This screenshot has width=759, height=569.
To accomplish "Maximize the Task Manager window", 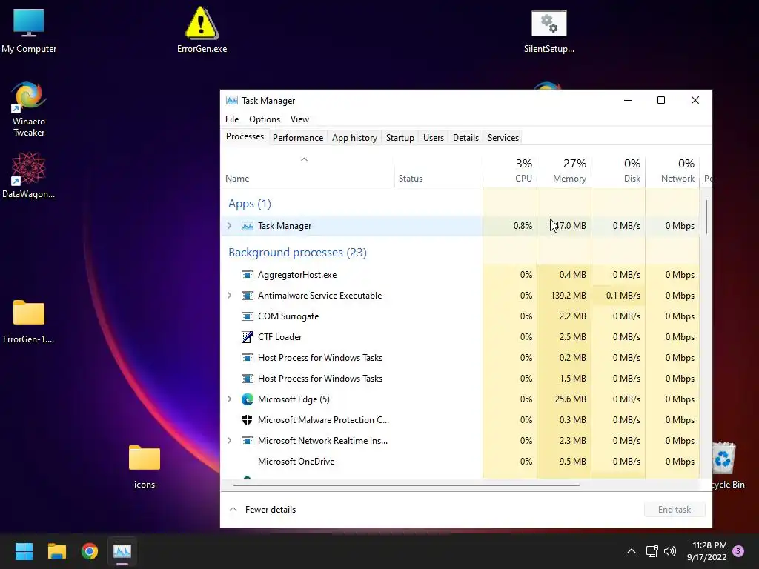I will (660, 100).
